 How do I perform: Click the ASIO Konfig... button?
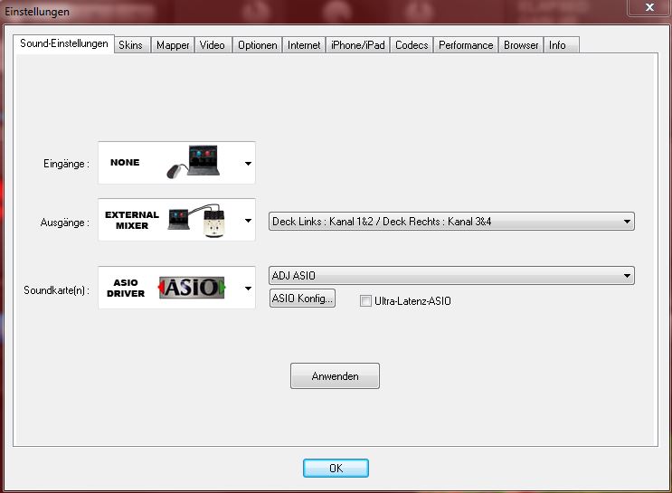302,299
